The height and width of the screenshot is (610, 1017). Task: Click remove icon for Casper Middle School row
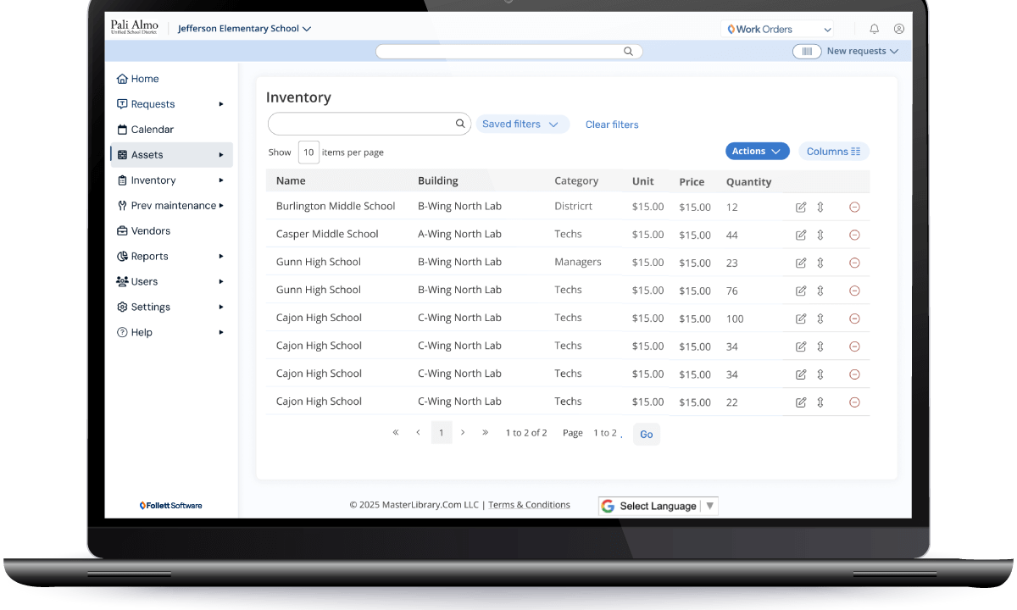854,236
